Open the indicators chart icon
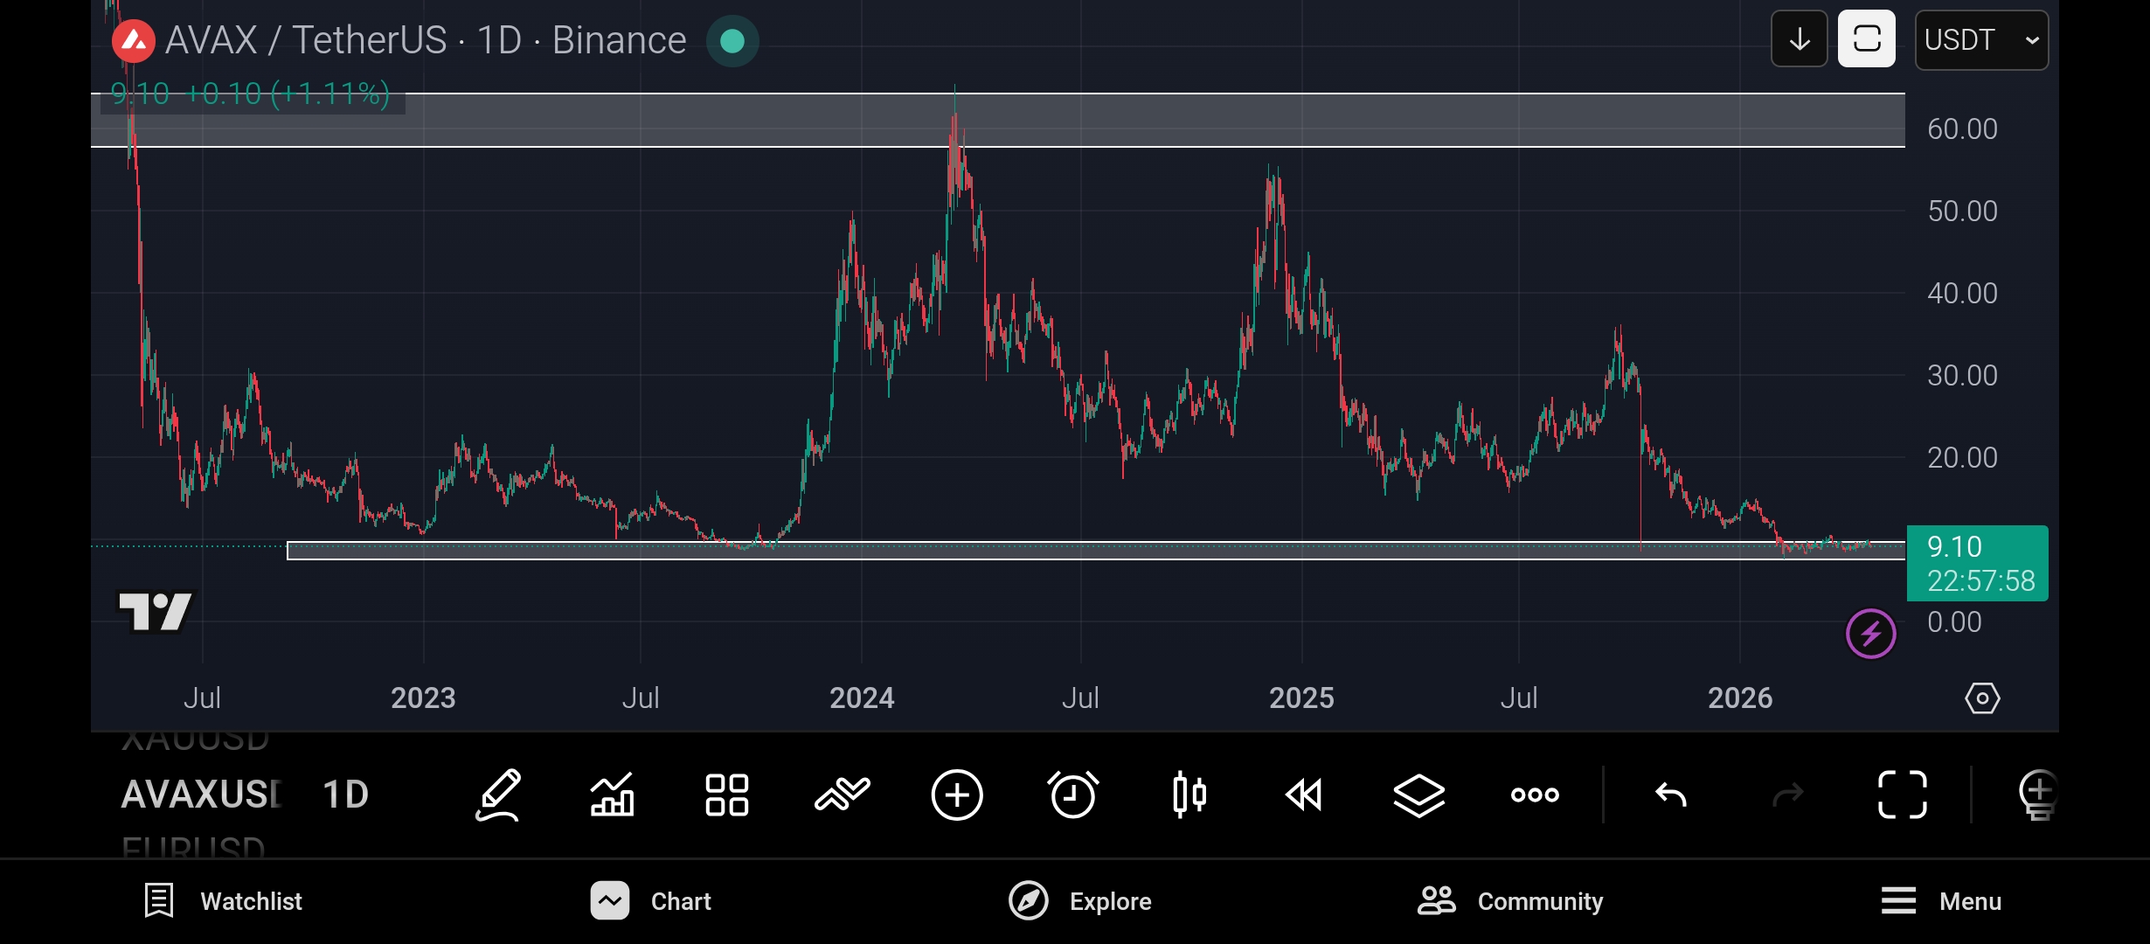This screenshot has height=944, width=2150. 612,795
